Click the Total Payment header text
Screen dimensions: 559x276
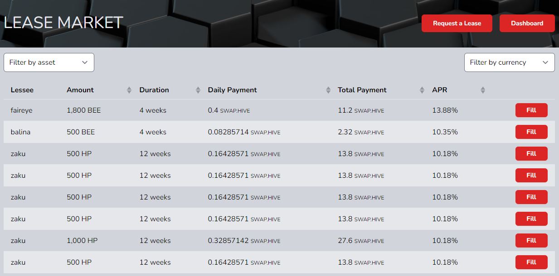[x=362, y=90]
